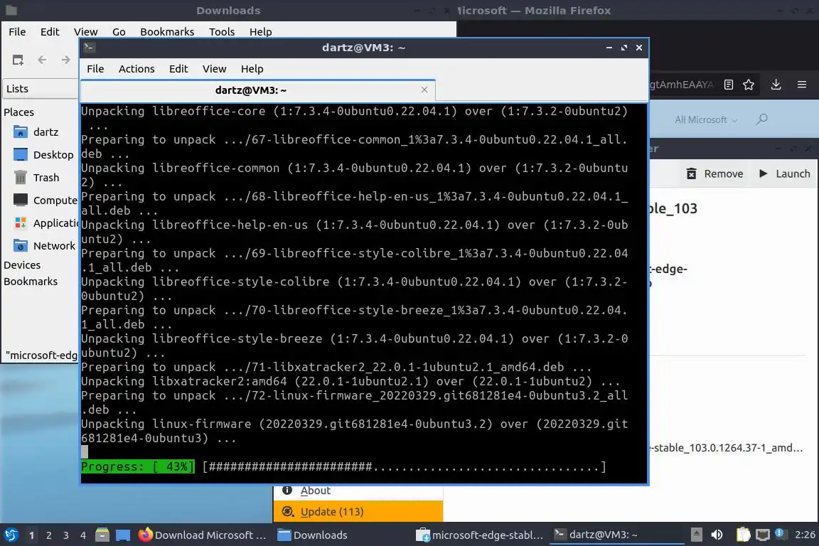Bookmark this page with the star icon
Image resolution: width=819 pixels, height=546 pixels.
pyautogui.click(x=749, y=85)
